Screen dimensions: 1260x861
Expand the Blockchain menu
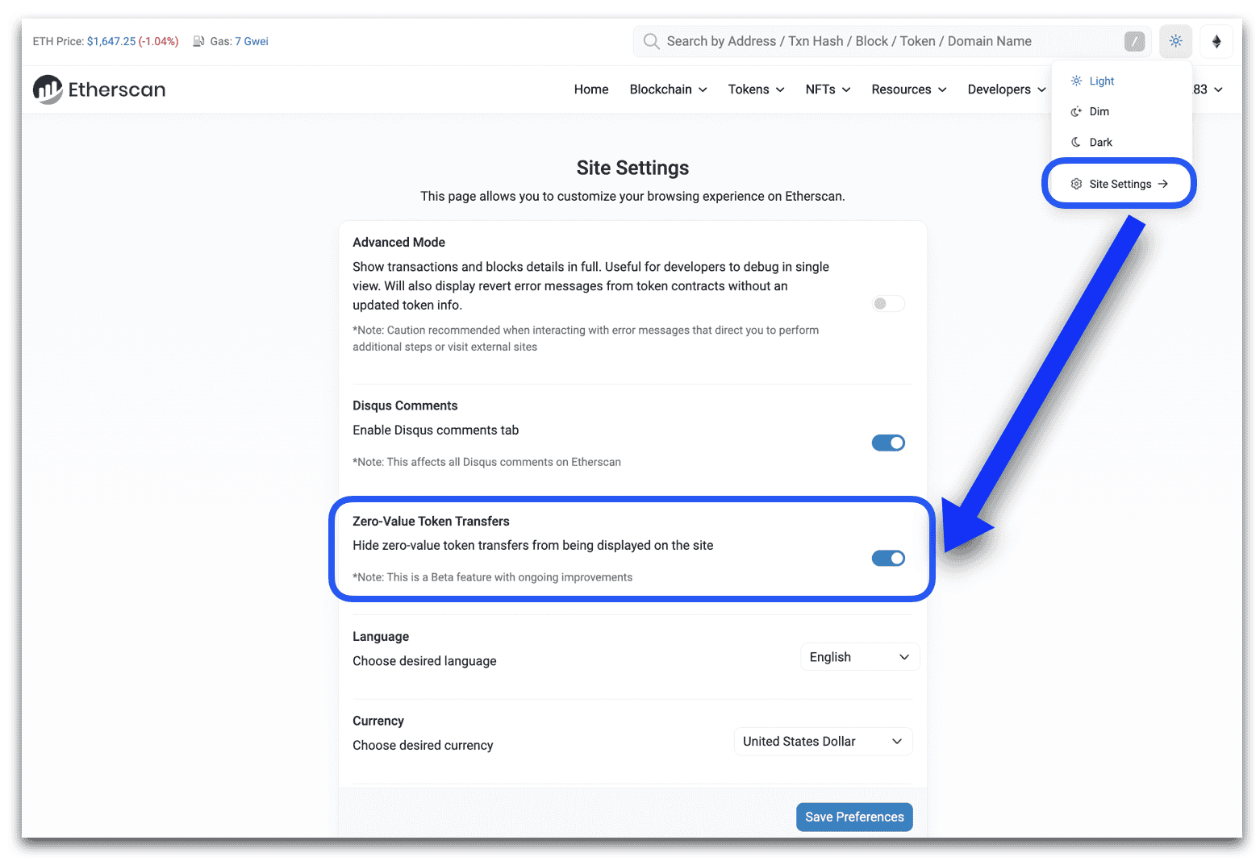click(668, 89)
